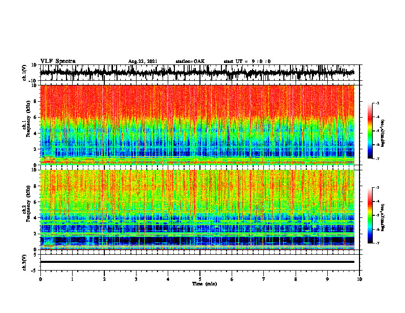This screenshot has height=313, width=405.
Task: Click the "5" tick on ch.3(V) axis
Action: [x=36, y=255]
